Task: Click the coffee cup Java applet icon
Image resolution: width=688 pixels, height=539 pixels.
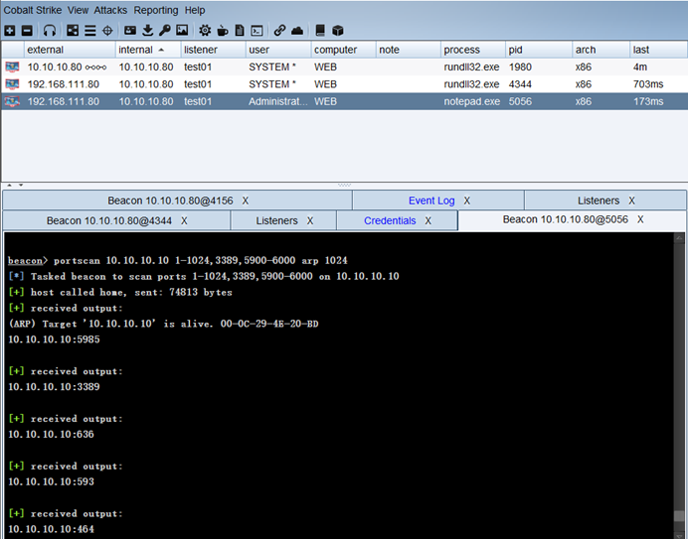Action: tap(223, 30)
